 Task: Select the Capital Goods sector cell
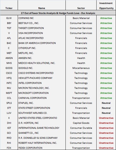coord(81,123)
